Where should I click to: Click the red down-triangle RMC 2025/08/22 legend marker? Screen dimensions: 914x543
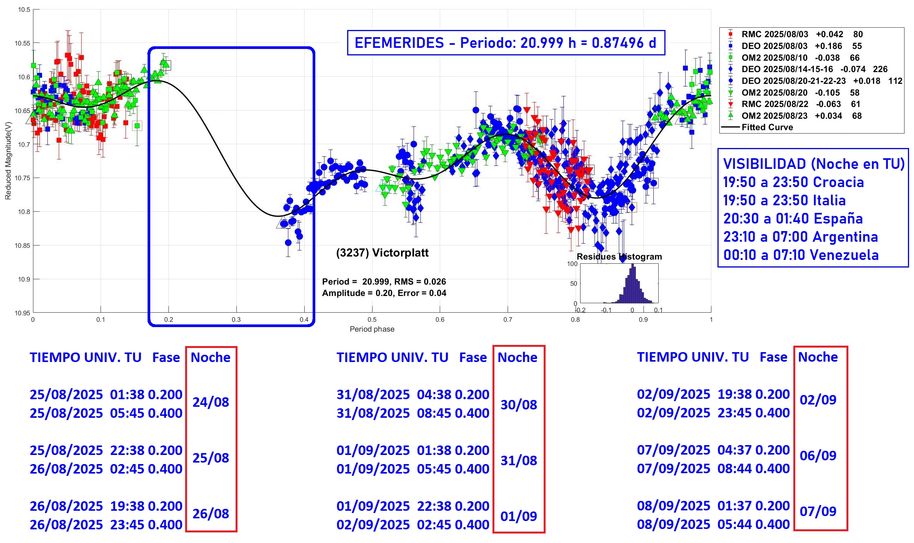(x=730, y=104)
